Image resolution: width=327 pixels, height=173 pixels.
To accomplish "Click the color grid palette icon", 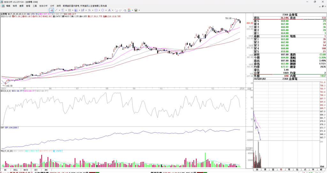I will click(x=129, y=10).
